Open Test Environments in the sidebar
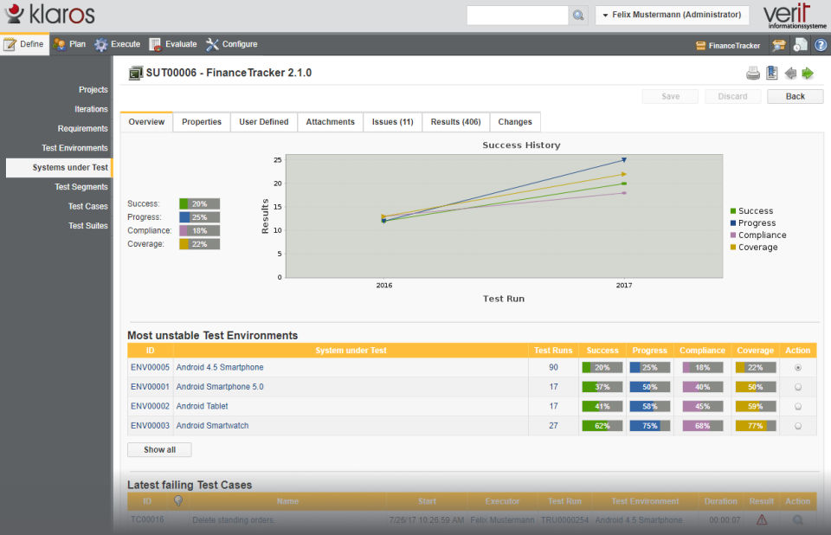Image resolution: width=831 pixels, height=535 pixels. pos(74,148)
